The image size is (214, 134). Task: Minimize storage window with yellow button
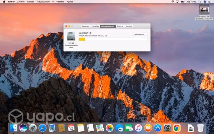click(x=69, y=26)
